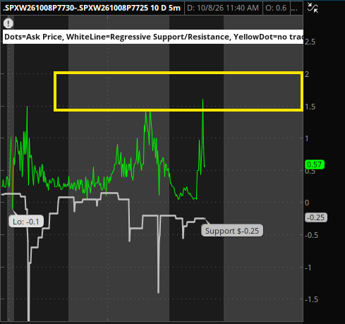Click the Support $-0.25 label bubble
Screen dimensions: 345x324
tap(232, 231)
